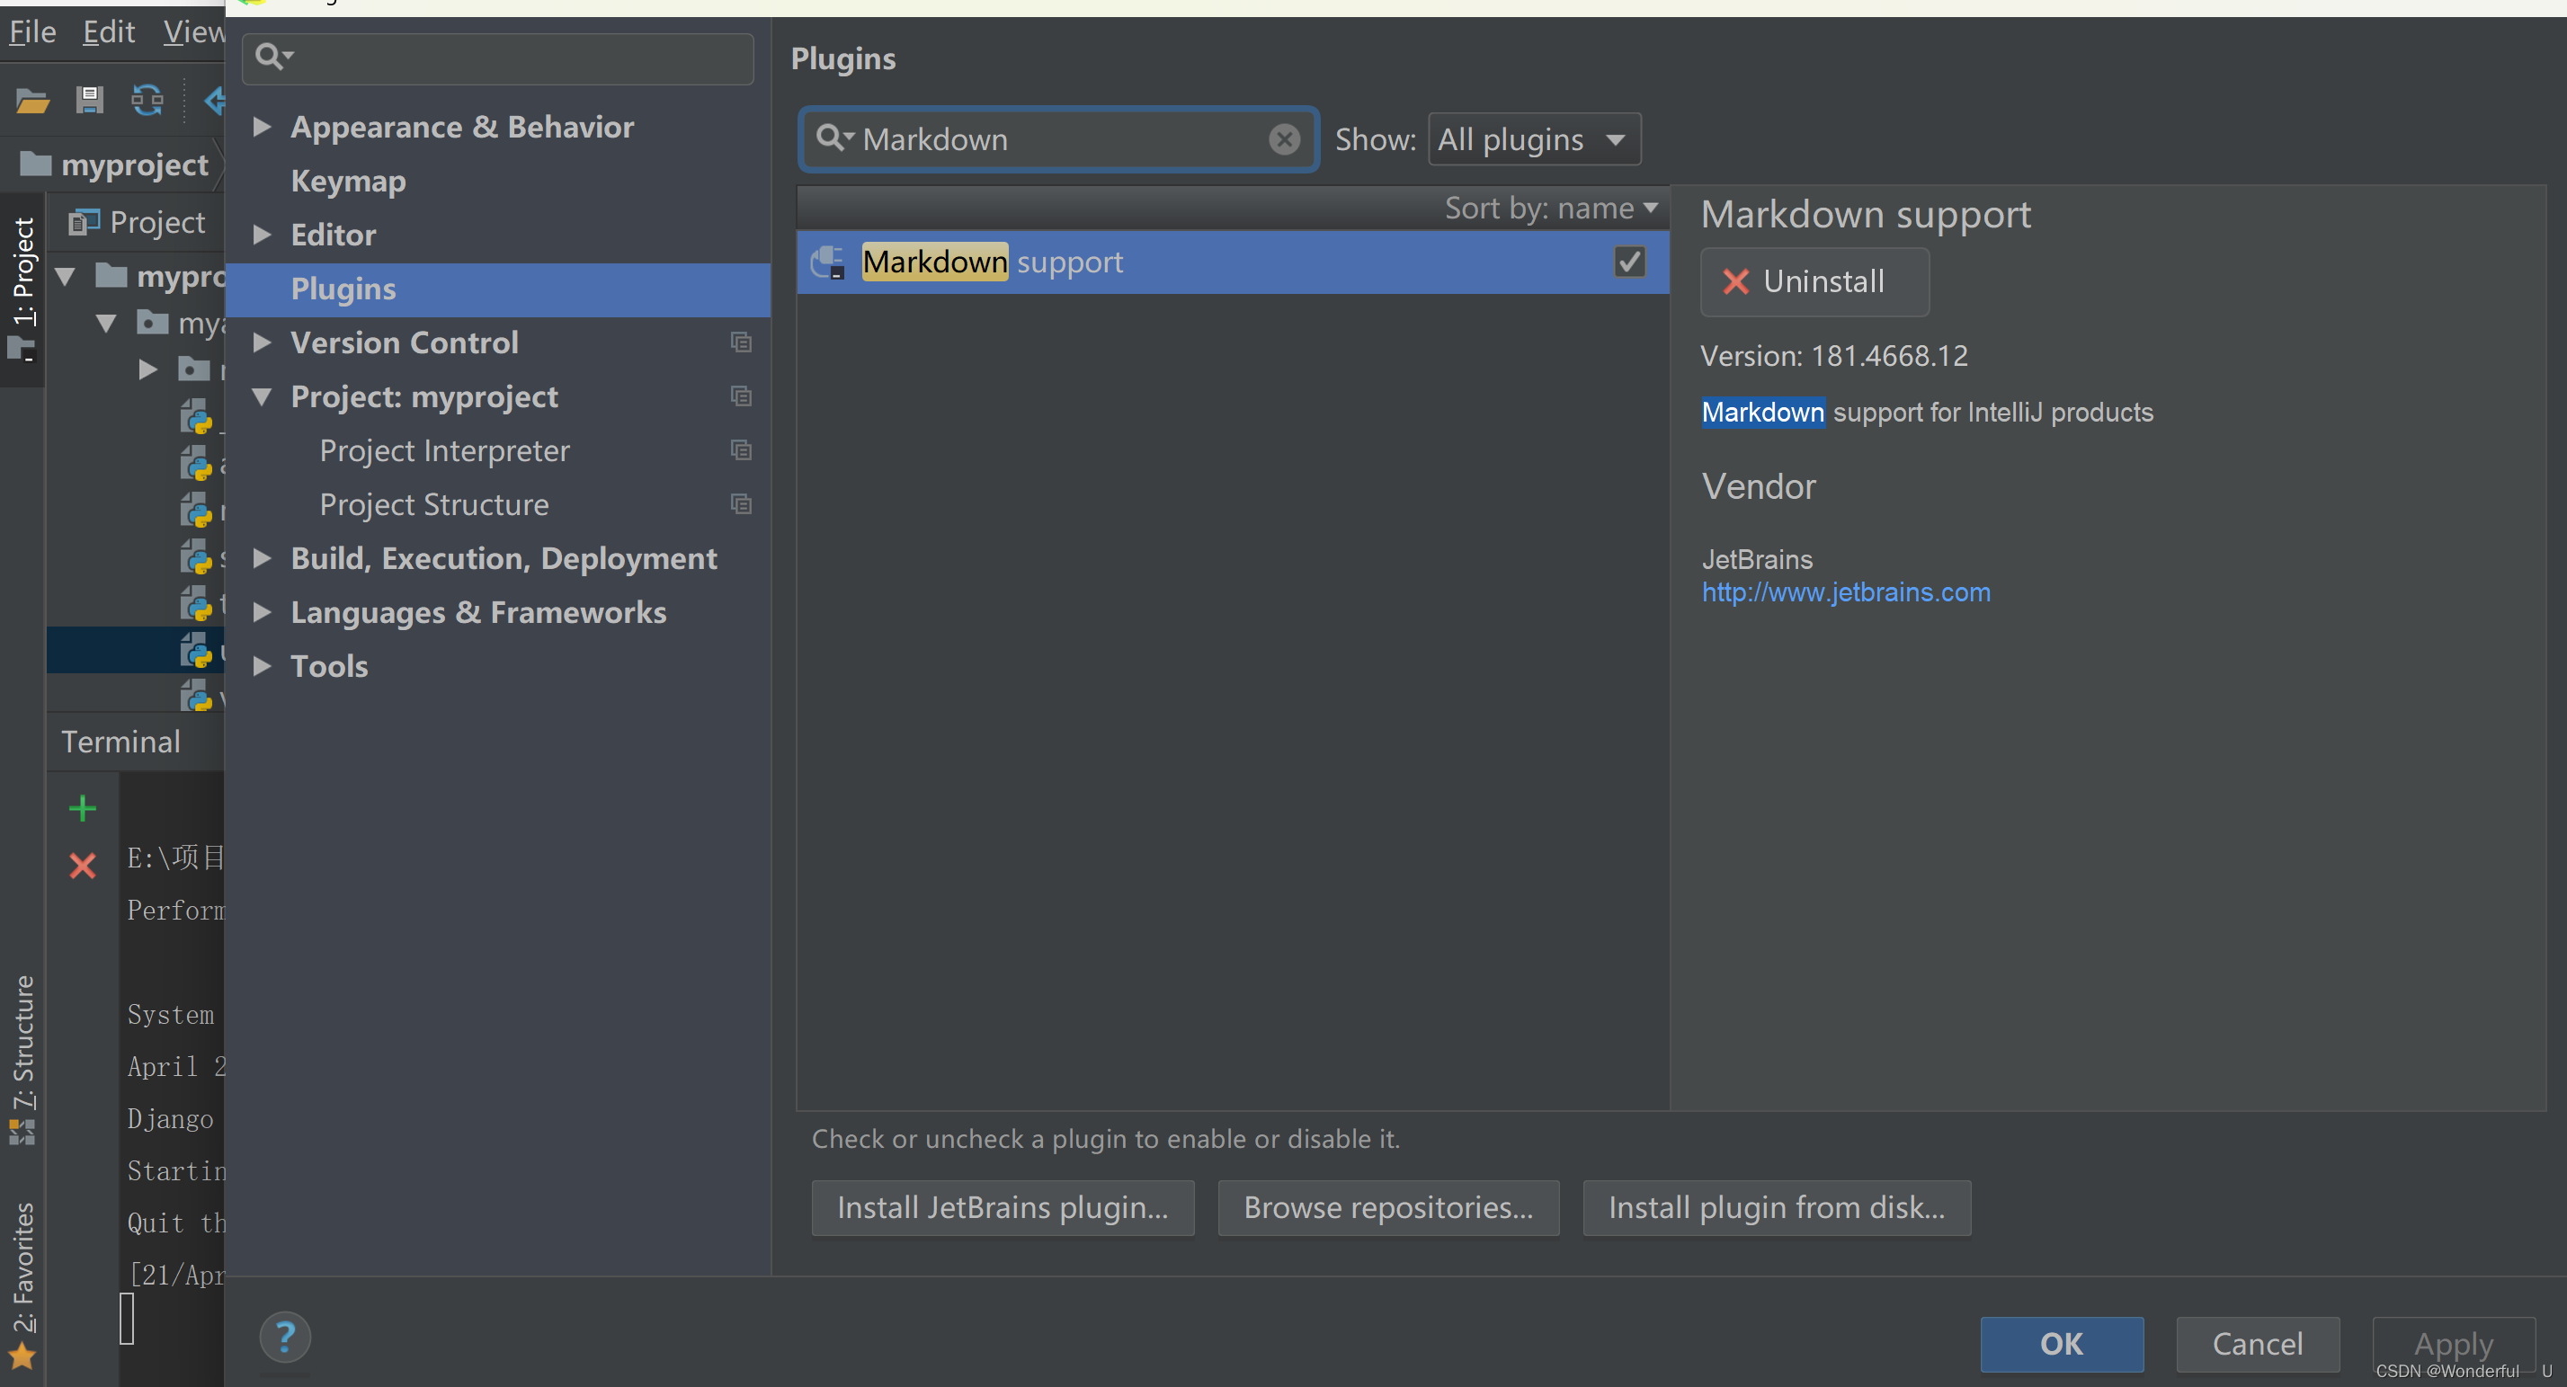
Task: Open the Show All plugins dropdown
Action: pos(1534,139)
